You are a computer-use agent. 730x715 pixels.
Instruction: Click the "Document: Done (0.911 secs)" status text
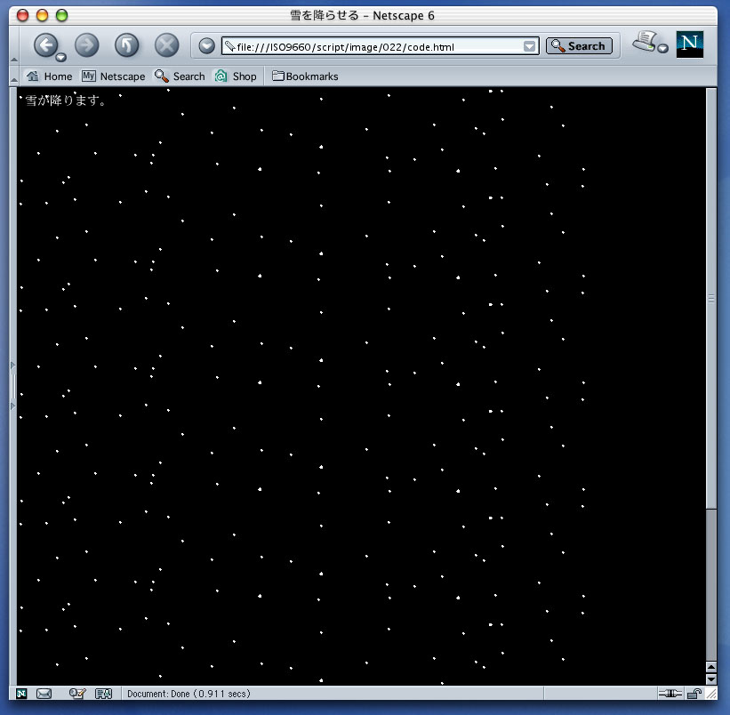(189, 694)
